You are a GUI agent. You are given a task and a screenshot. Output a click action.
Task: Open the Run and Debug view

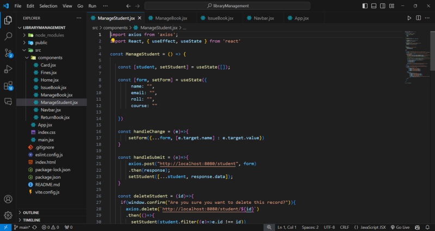(x=8, y=69)
